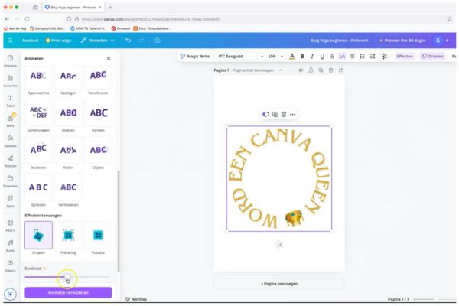Click the Draaien animation button in toolbar
459x306 pixels.
[x=432, y=56]
